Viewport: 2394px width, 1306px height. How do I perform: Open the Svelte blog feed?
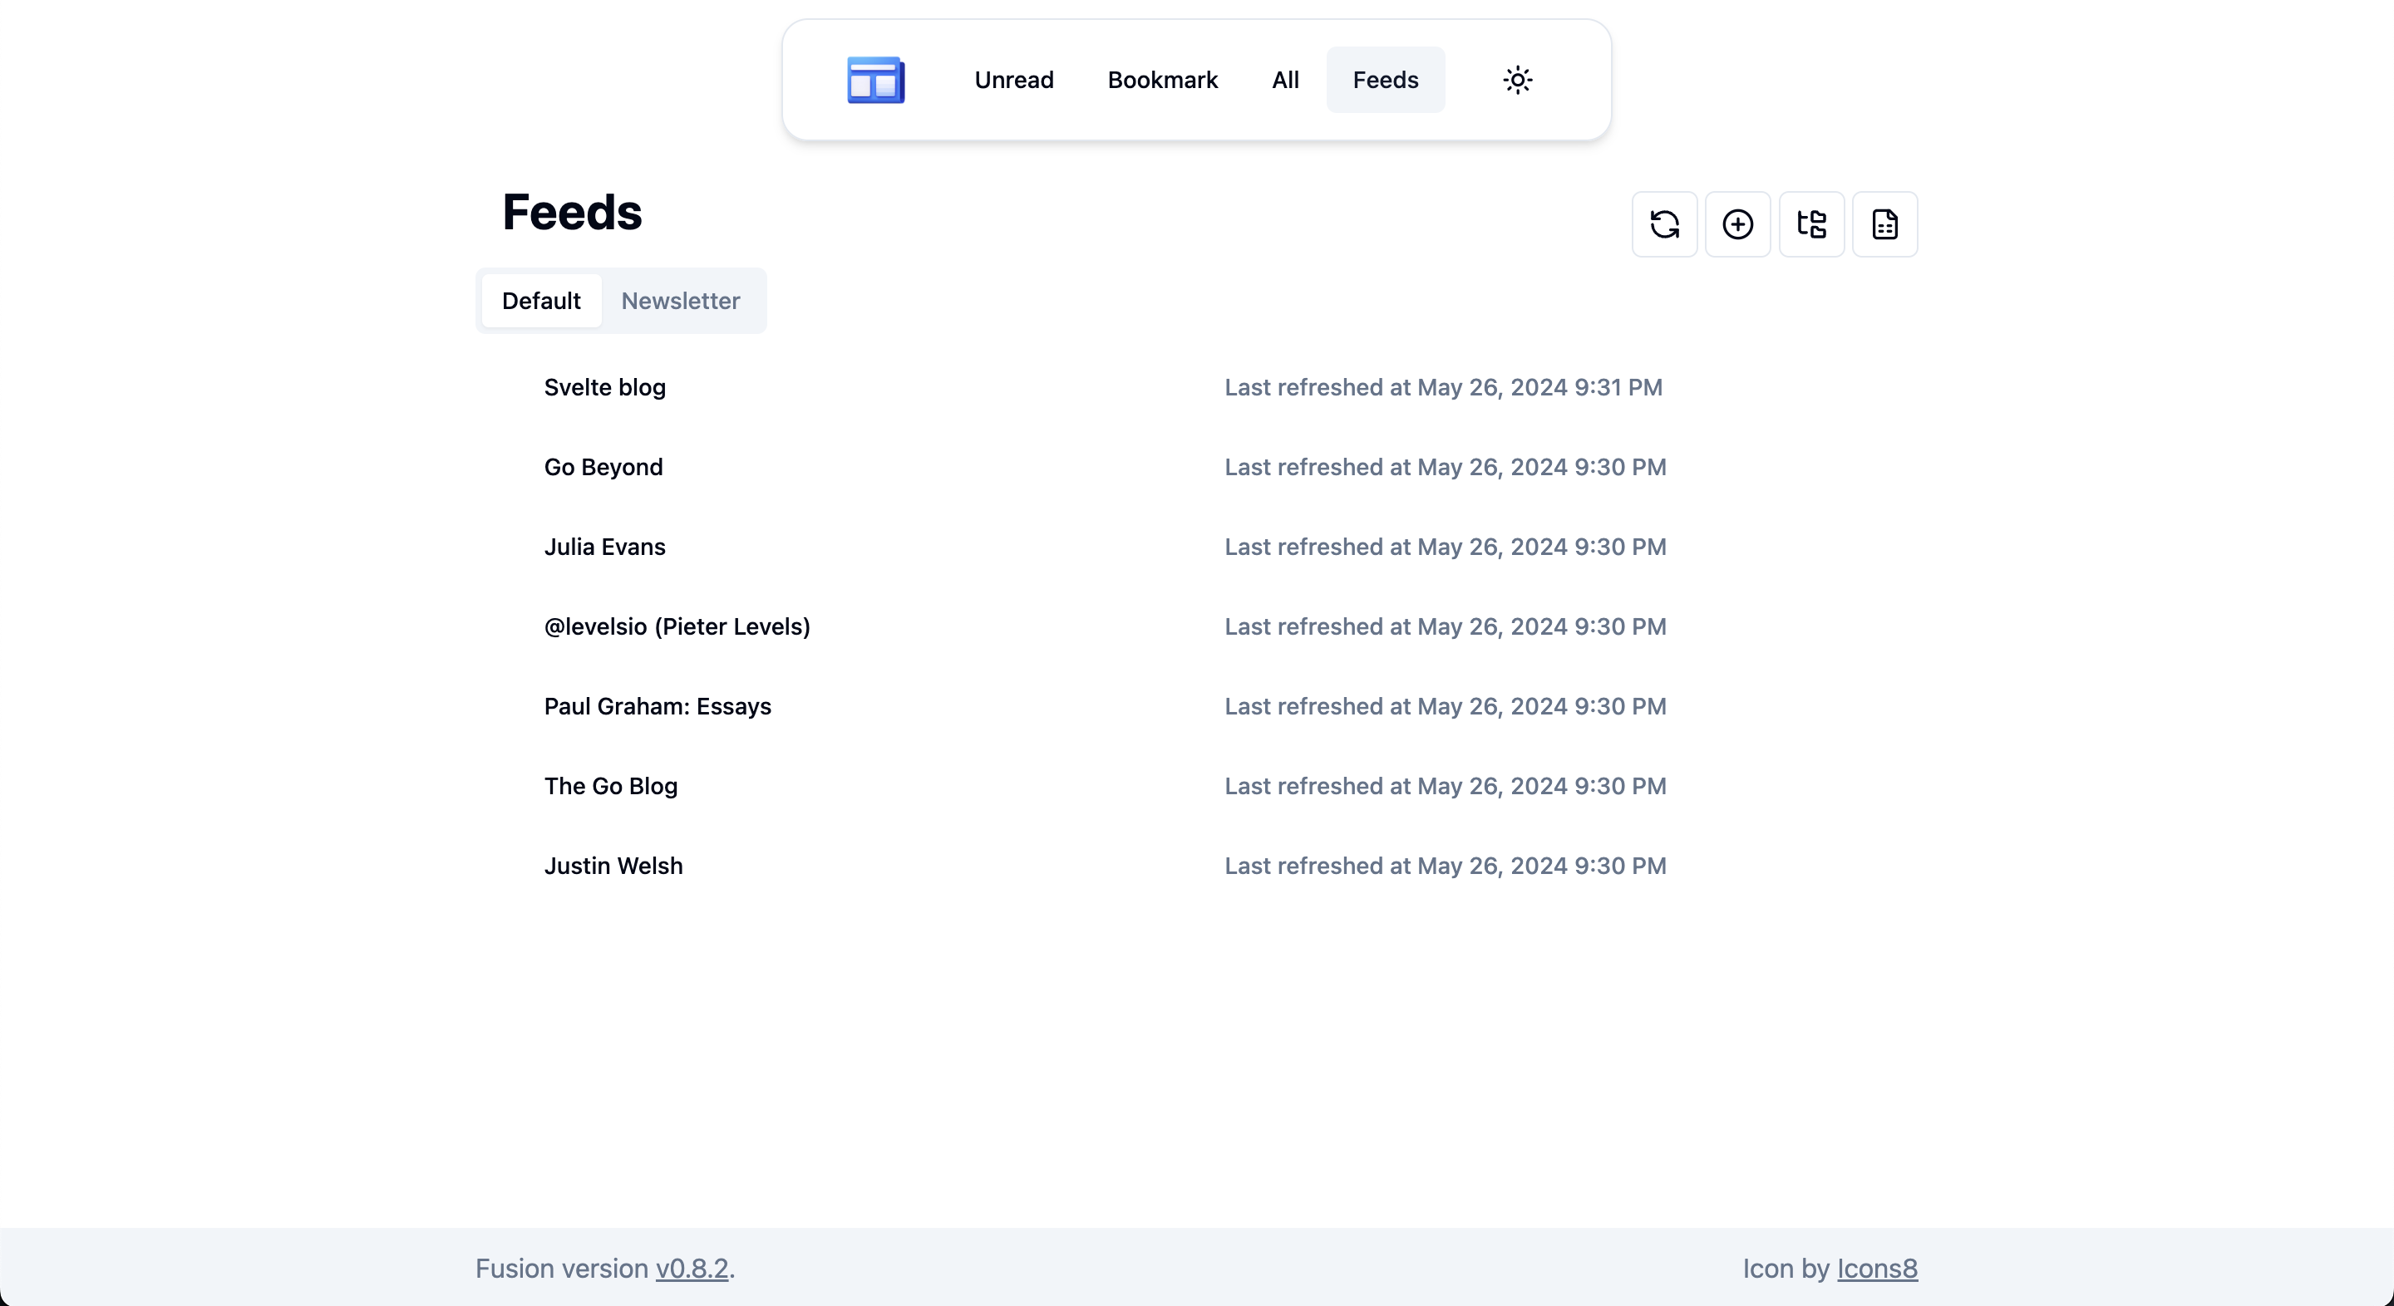[604, 387]
